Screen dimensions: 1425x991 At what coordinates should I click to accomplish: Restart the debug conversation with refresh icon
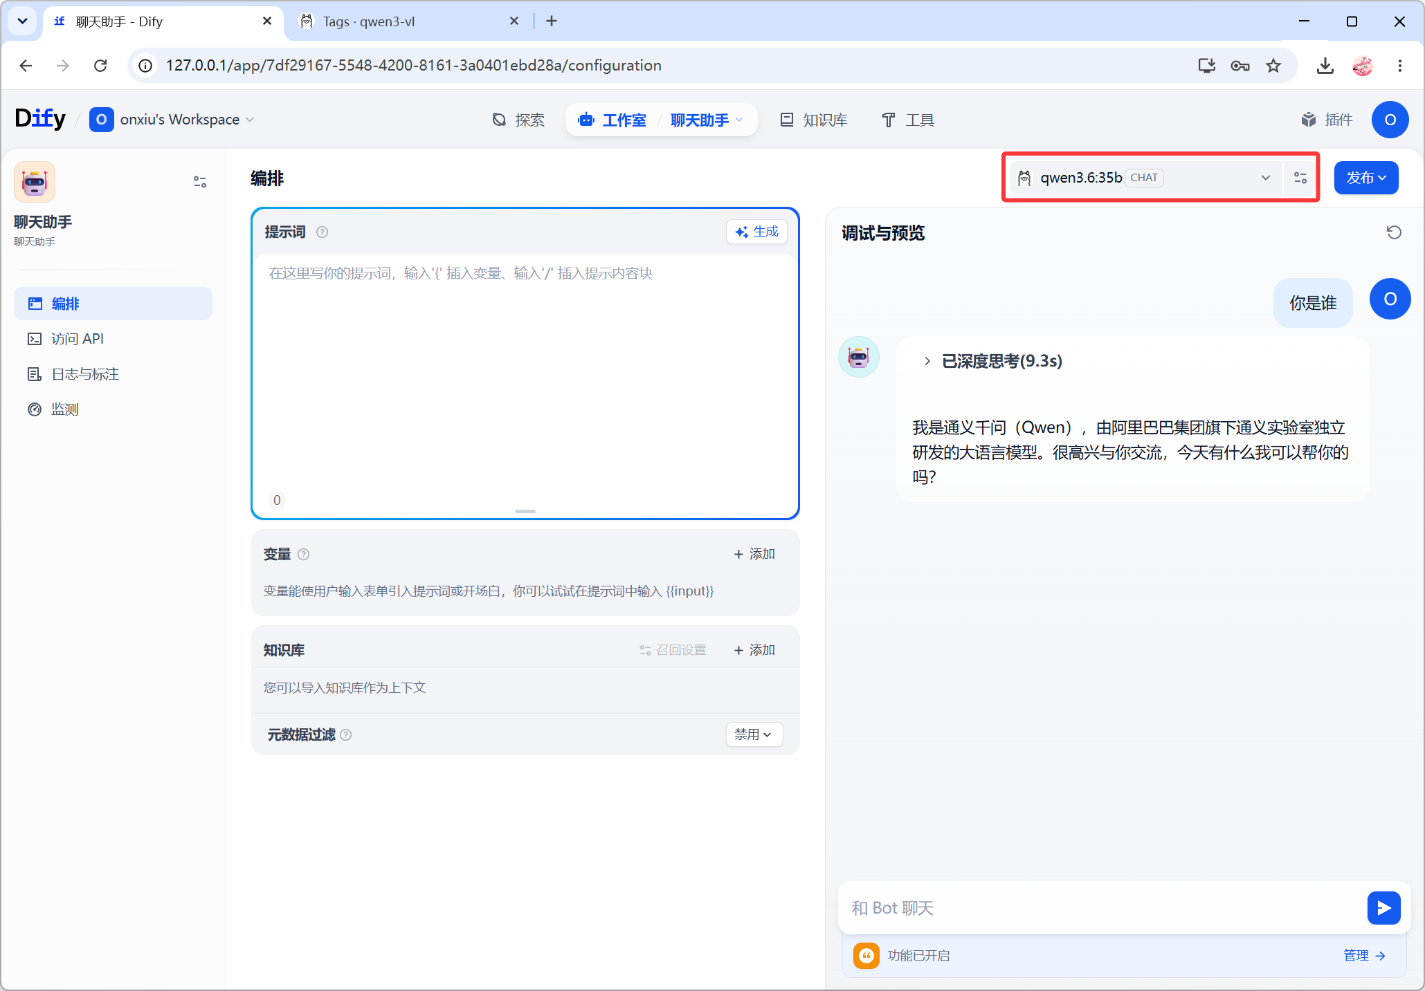coord(1394,232)
